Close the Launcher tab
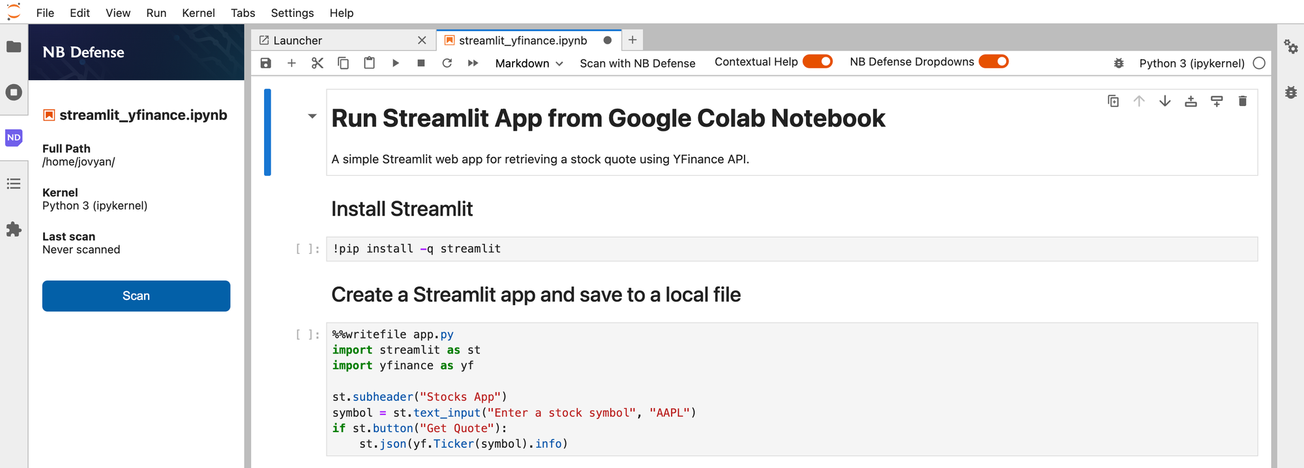The height and width of the screenshot is (468, 1304). [x=422, y=40]
